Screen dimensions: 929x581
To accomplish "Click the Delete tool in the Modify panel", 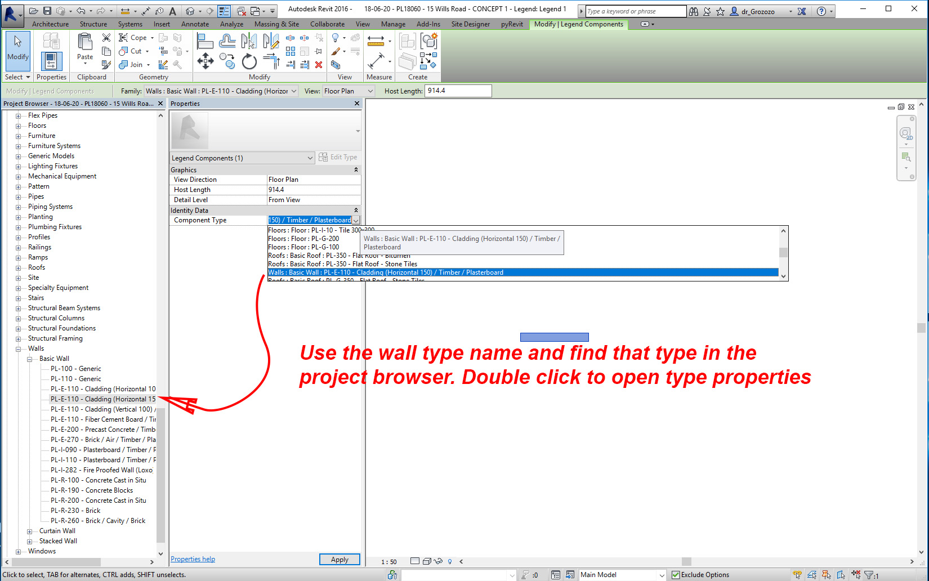I will coord(319,64).
